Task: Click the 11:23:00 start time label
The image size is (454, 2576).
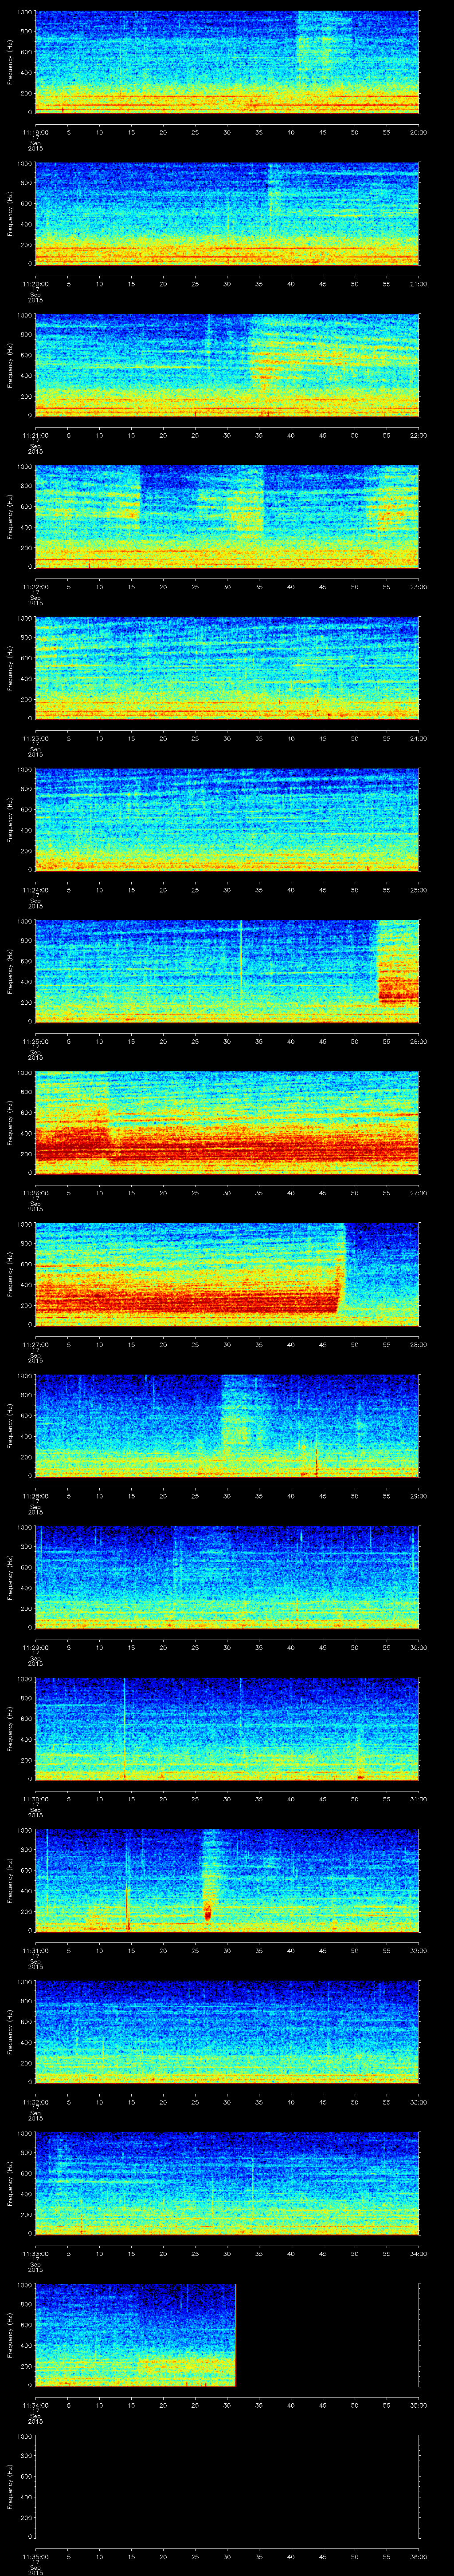Action: [35, 738]
